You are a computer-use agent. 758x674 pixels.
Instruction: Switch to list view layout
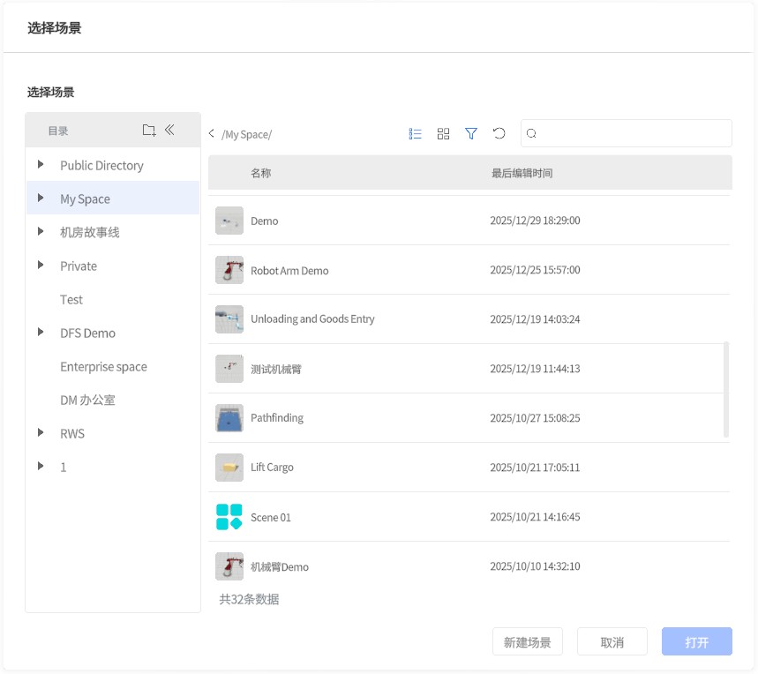(416, 134)
